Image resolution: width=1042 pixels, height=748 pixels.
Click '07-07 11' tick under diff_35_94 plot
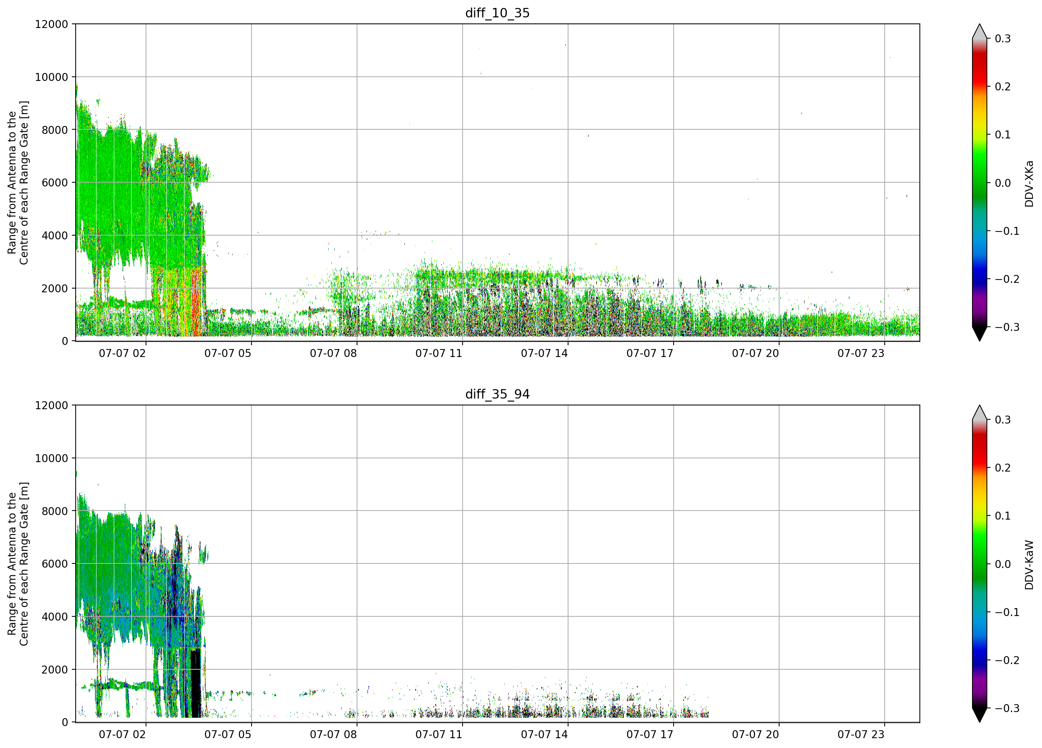pos(439,734)
